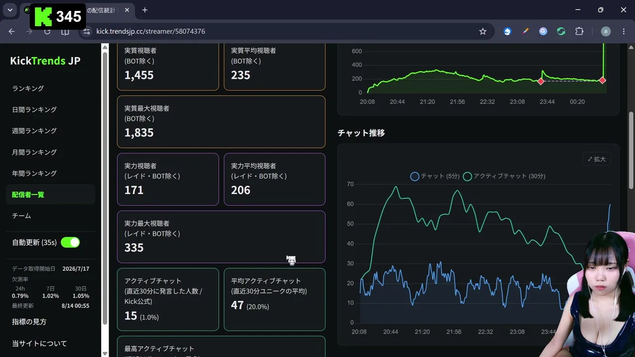This screenshot has height=357, width=635.
Task: Click the 実力最大視聴者 value 335
Action: pos(134,248)
